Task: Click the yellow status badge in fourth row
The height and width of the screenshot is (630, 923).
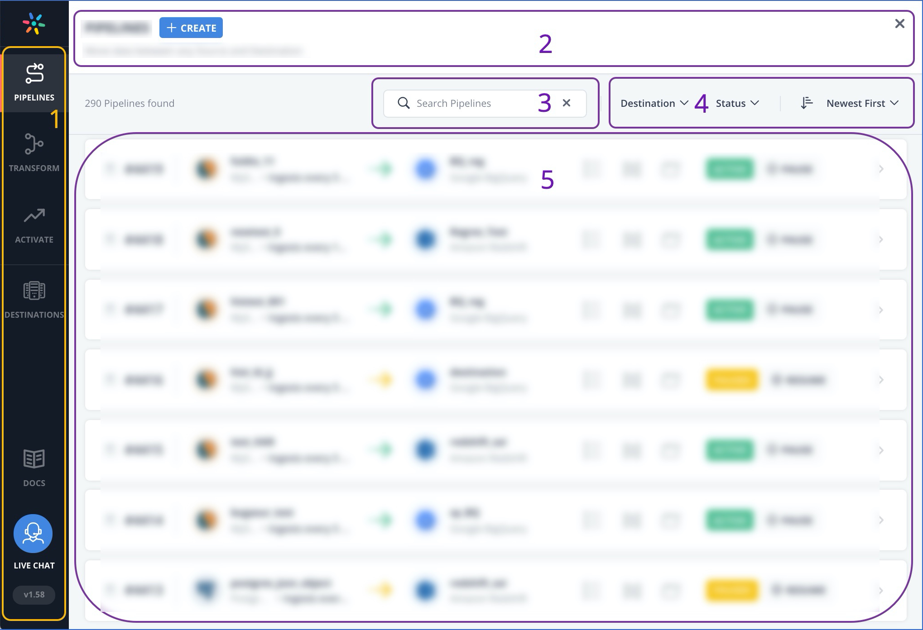Action: 731,380
